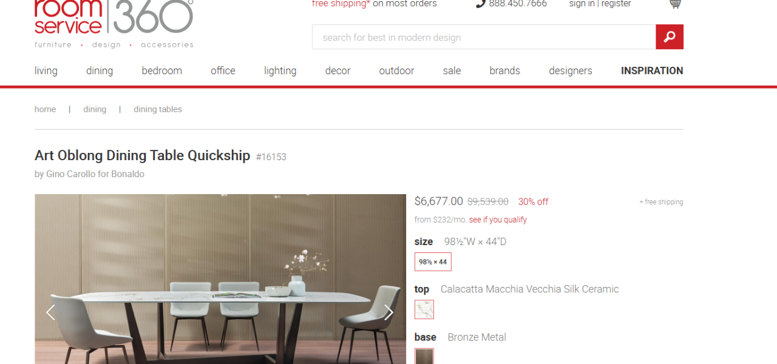This screenshot has height=364, width=777.
Task: Click the phone icon beside 888.450.7666
Action: coord(481,4)
